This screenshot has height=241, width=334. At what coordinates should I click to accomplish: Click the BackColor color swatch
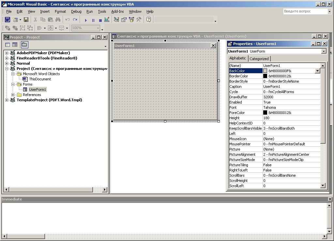click(265, 71)
